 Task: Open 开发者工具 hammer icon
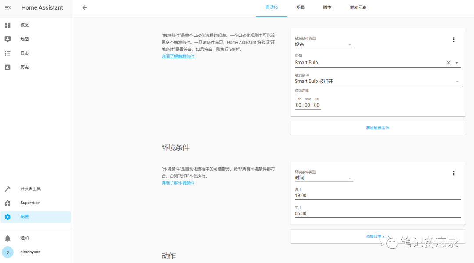7,189
